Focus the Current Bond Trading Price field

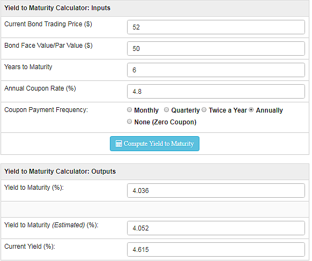(216, 27)
